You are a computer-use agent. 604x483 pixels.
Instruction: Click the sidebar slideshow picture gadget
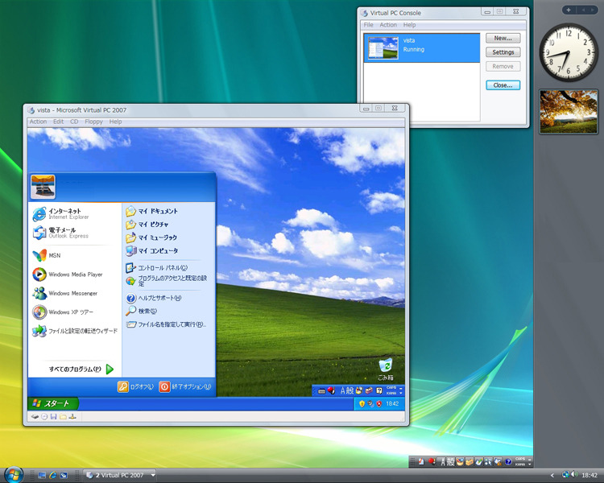coord(569,112)
